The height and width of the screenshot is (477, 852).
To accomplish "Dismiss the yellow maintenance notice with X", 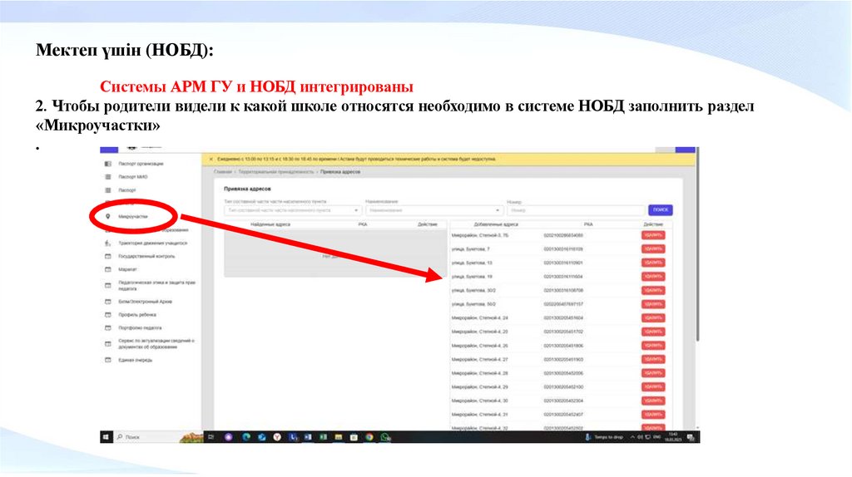I will pos(211,160).
